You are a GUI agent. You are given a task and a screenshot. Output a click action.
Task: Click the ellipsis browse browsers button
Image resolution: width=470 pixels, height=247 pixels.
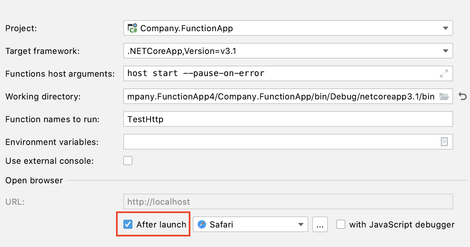click(320, 225)
